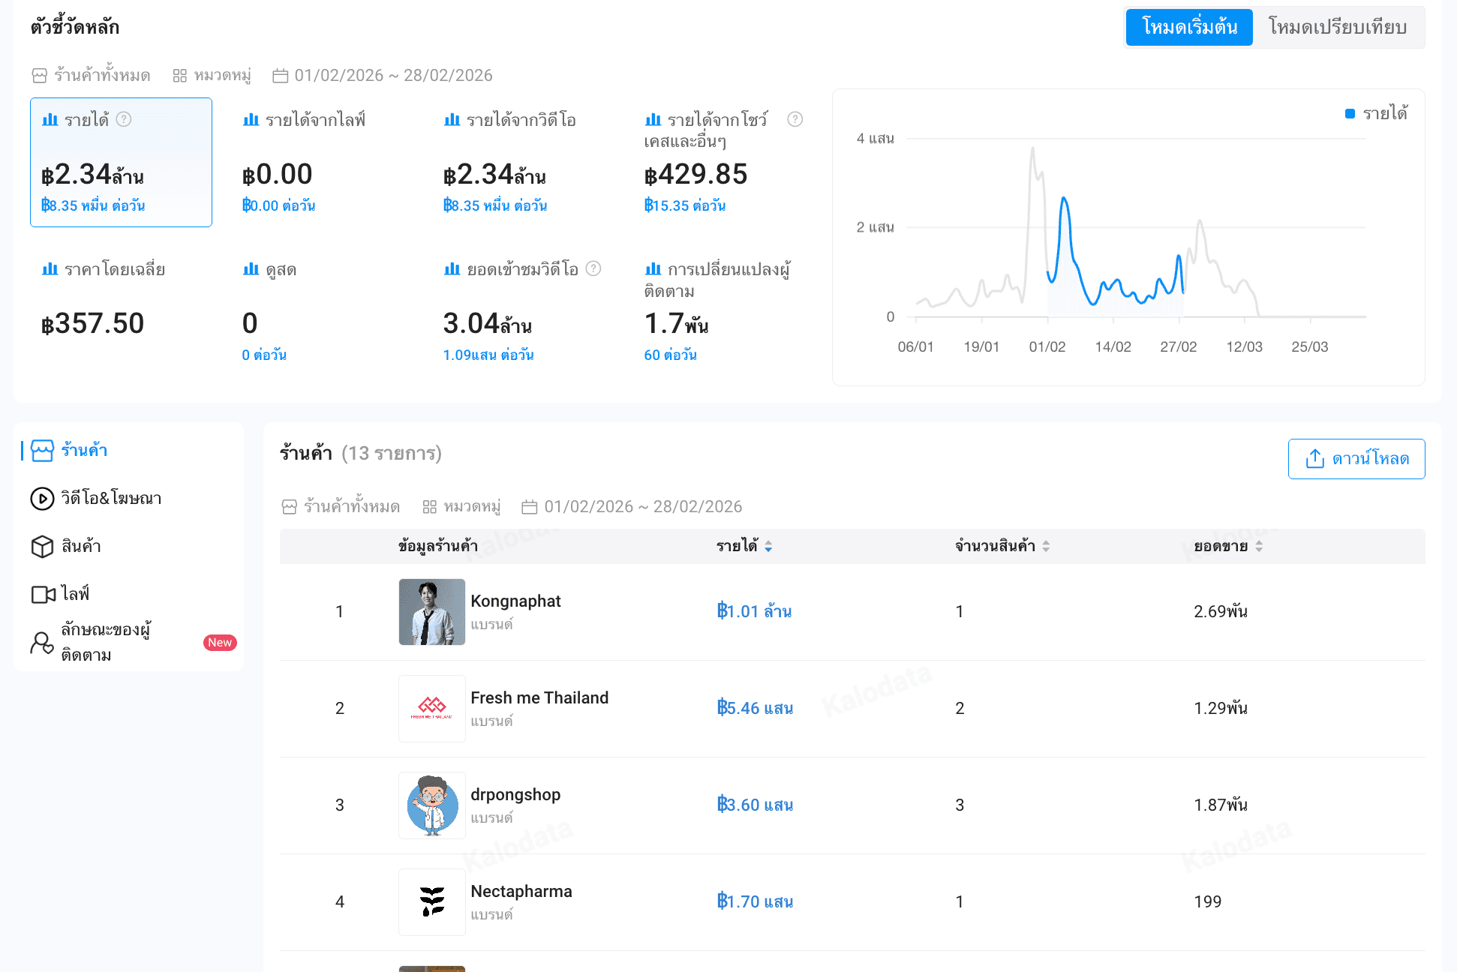1457x972 pixels.
Task: Click the ไลฟ์ camera icon
Action: [44, 595]
